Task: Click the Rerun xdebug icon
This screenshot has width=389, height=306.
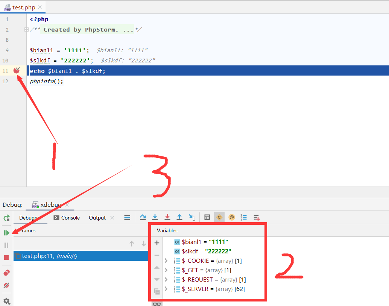Action: (x=6, y=218)
